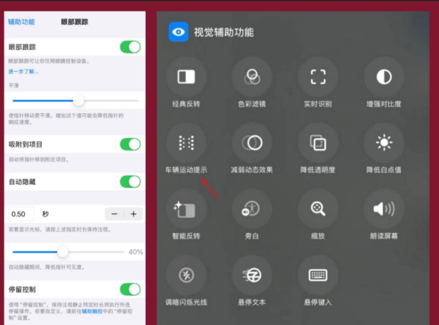
Task: Select the 实时识别 live recognition icon
Action: pos(318,77)
